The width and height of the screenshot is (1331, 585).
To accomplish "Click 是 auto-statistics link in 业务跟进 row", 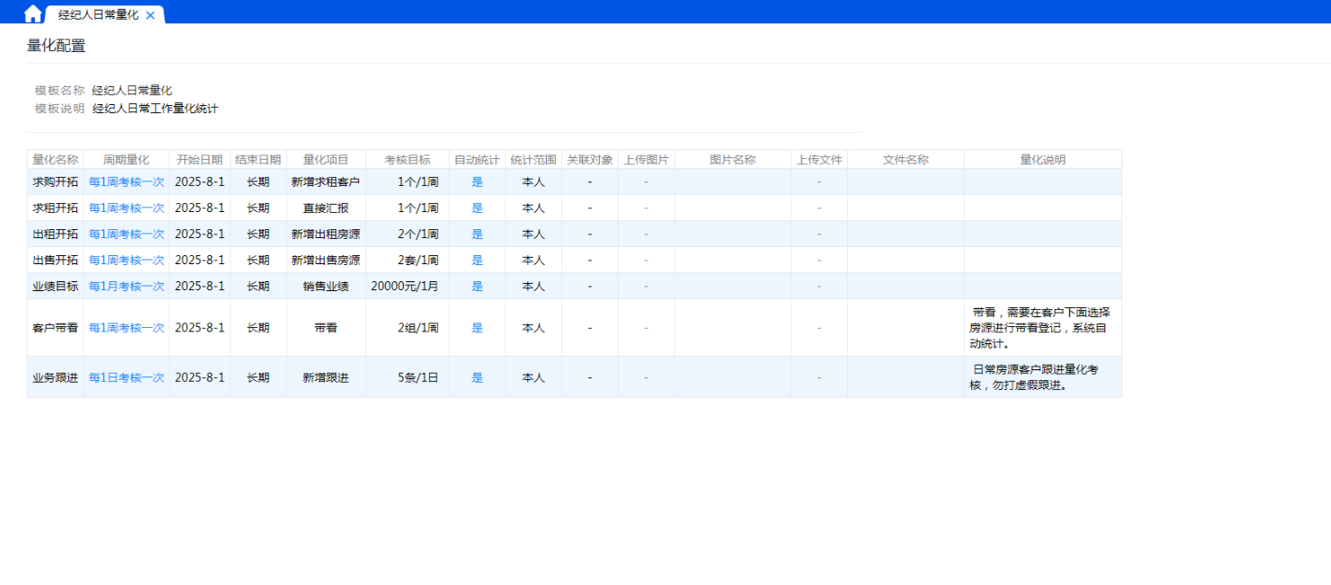I will tap(477, 377).
